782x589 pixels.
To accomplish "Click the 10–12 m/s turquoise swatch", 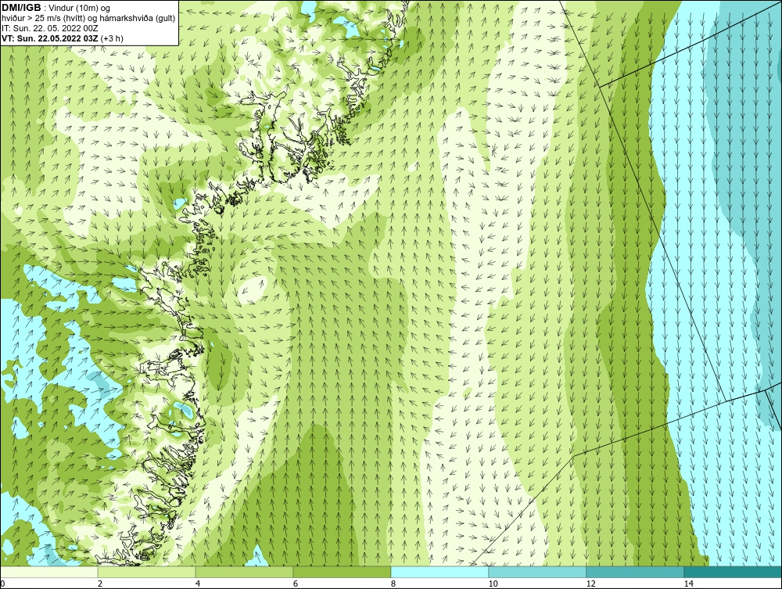I will pos(538,572).
